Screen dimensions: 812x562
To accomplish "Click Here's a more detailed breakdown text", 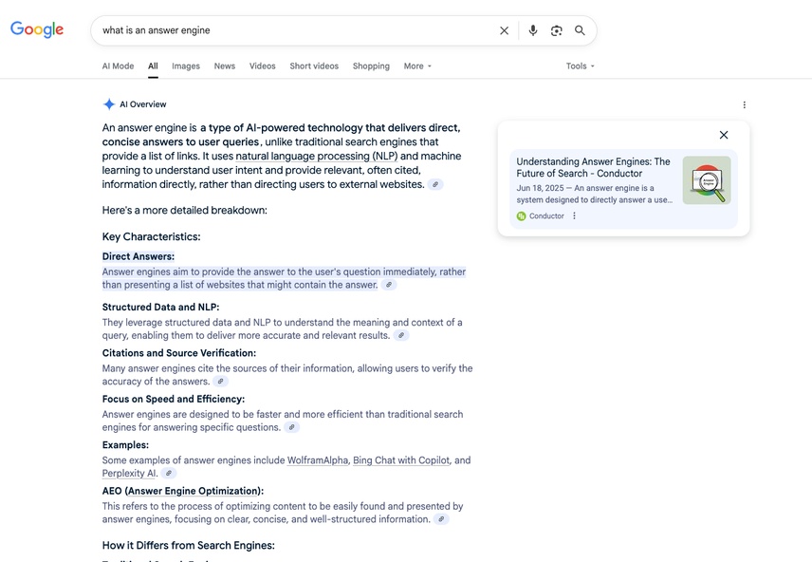I will pos(184,211).
